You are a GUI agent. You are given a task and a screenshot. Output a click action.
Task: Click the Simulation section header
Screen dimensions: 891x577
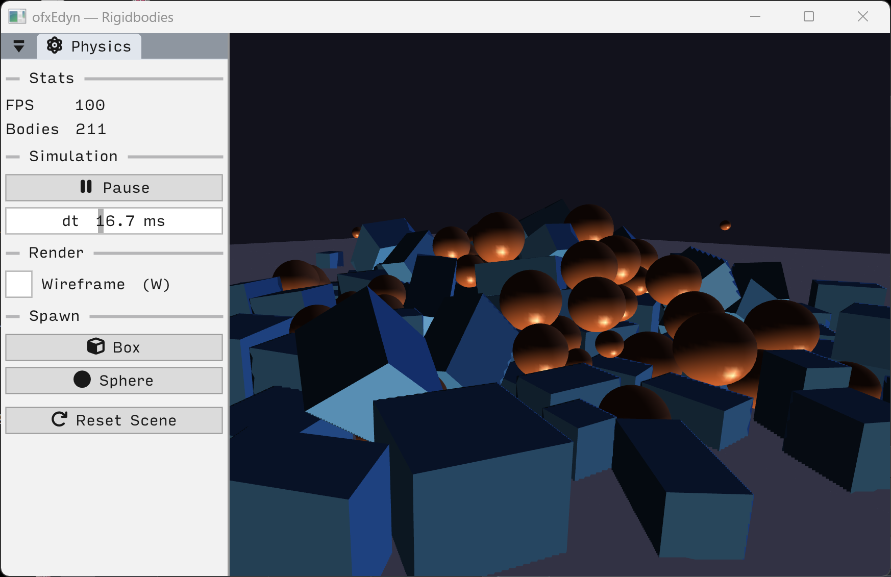(73, 157)
